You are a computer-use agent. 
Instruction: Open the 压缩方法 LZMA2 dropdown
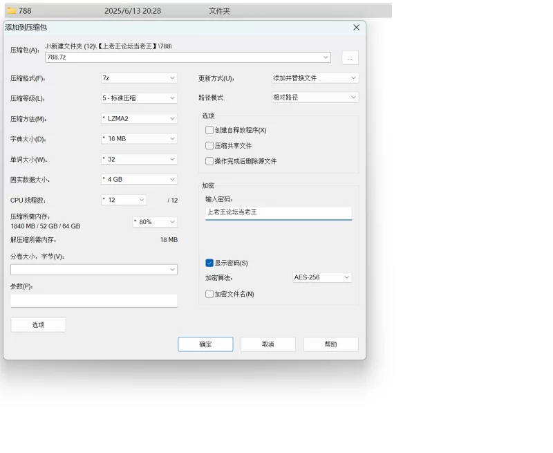click(x=139, y=118)
